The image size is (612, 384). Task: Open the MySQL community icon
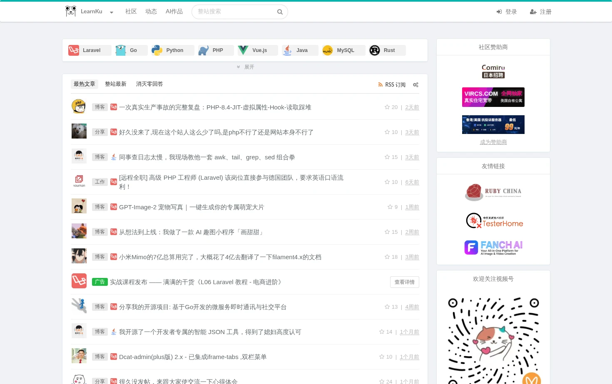328,50
